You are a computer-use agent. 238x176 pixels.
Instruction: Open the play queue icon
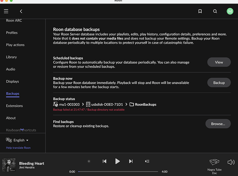point(147,161)
